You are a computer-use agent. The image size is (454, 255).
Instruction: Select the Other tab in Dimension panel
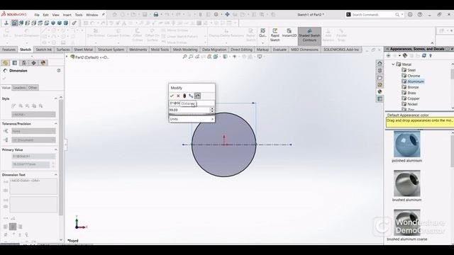pyautogui.click(x=33, y=88)
